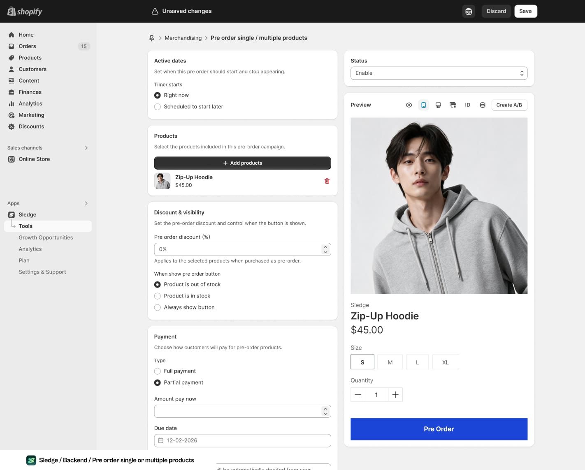Screen dimensions: 585x470
Task: Click Merchandising in the breadcrumb
Action: pos(183,38)
